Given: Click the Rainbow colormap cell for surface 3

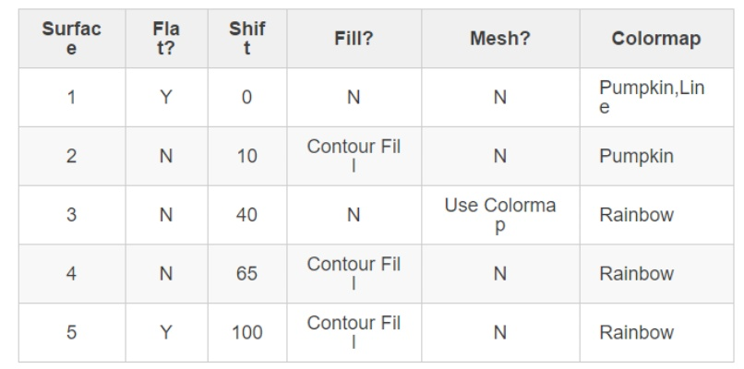Looking at the screenshot, I should [x=656, y=215].
